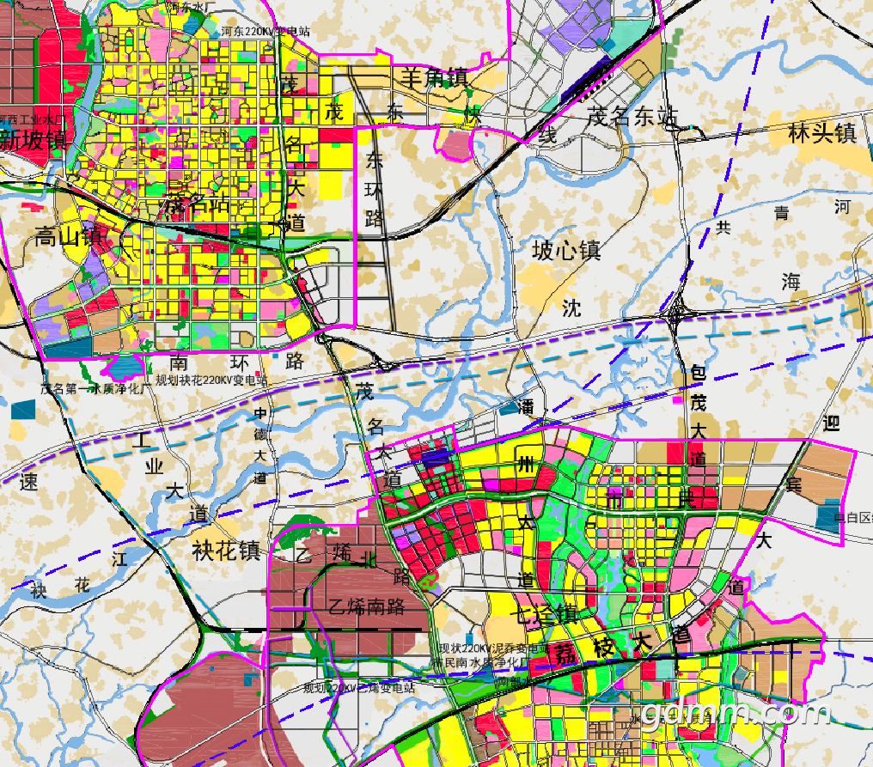The width and height of the screenshot is (873, 767).
Task: Select the 茂名第一水质净化厂 label
Action: point(93,388)
